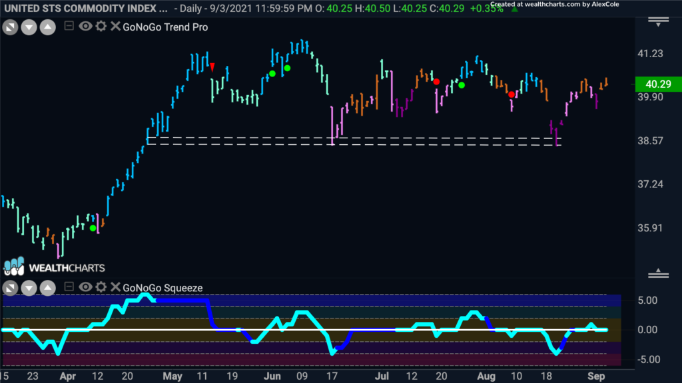Collapse the GoNoGo Squeeze indicator
This screenshot has height=383, width=682.
69,287
